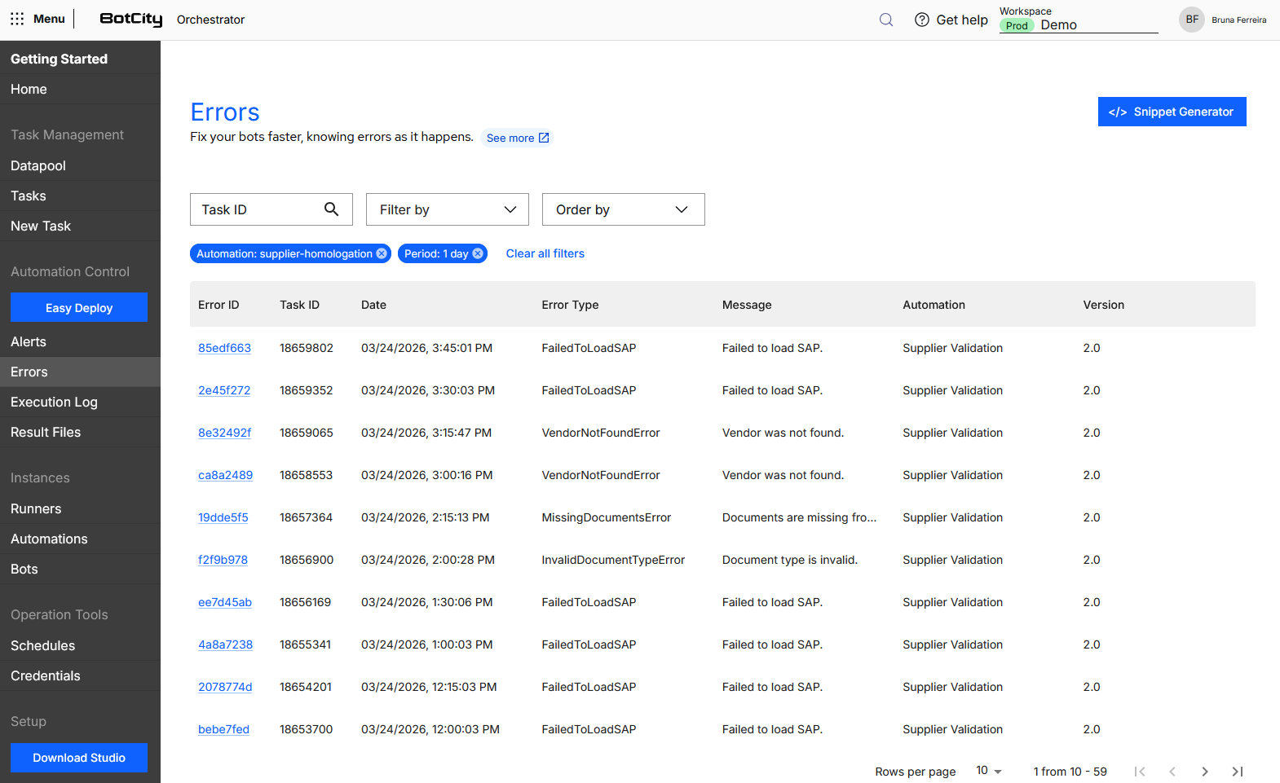The width and height of the screenshot is (1280, 783).
Task: Click the search magnifier in top bar
Action: coord(886,20)
